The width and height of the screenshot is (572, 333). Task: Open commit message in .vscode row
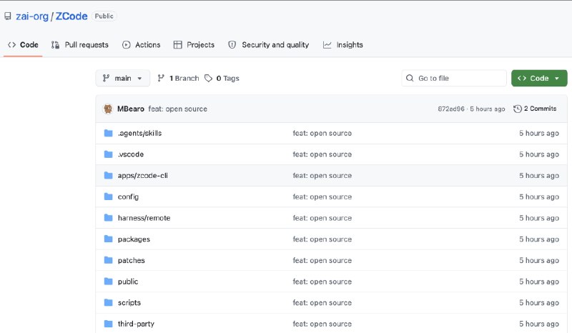pyautogui.click(x=322, y=154)
